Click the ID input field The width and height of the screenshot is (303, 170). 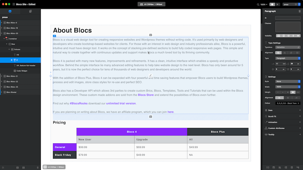tap(288, 18)
